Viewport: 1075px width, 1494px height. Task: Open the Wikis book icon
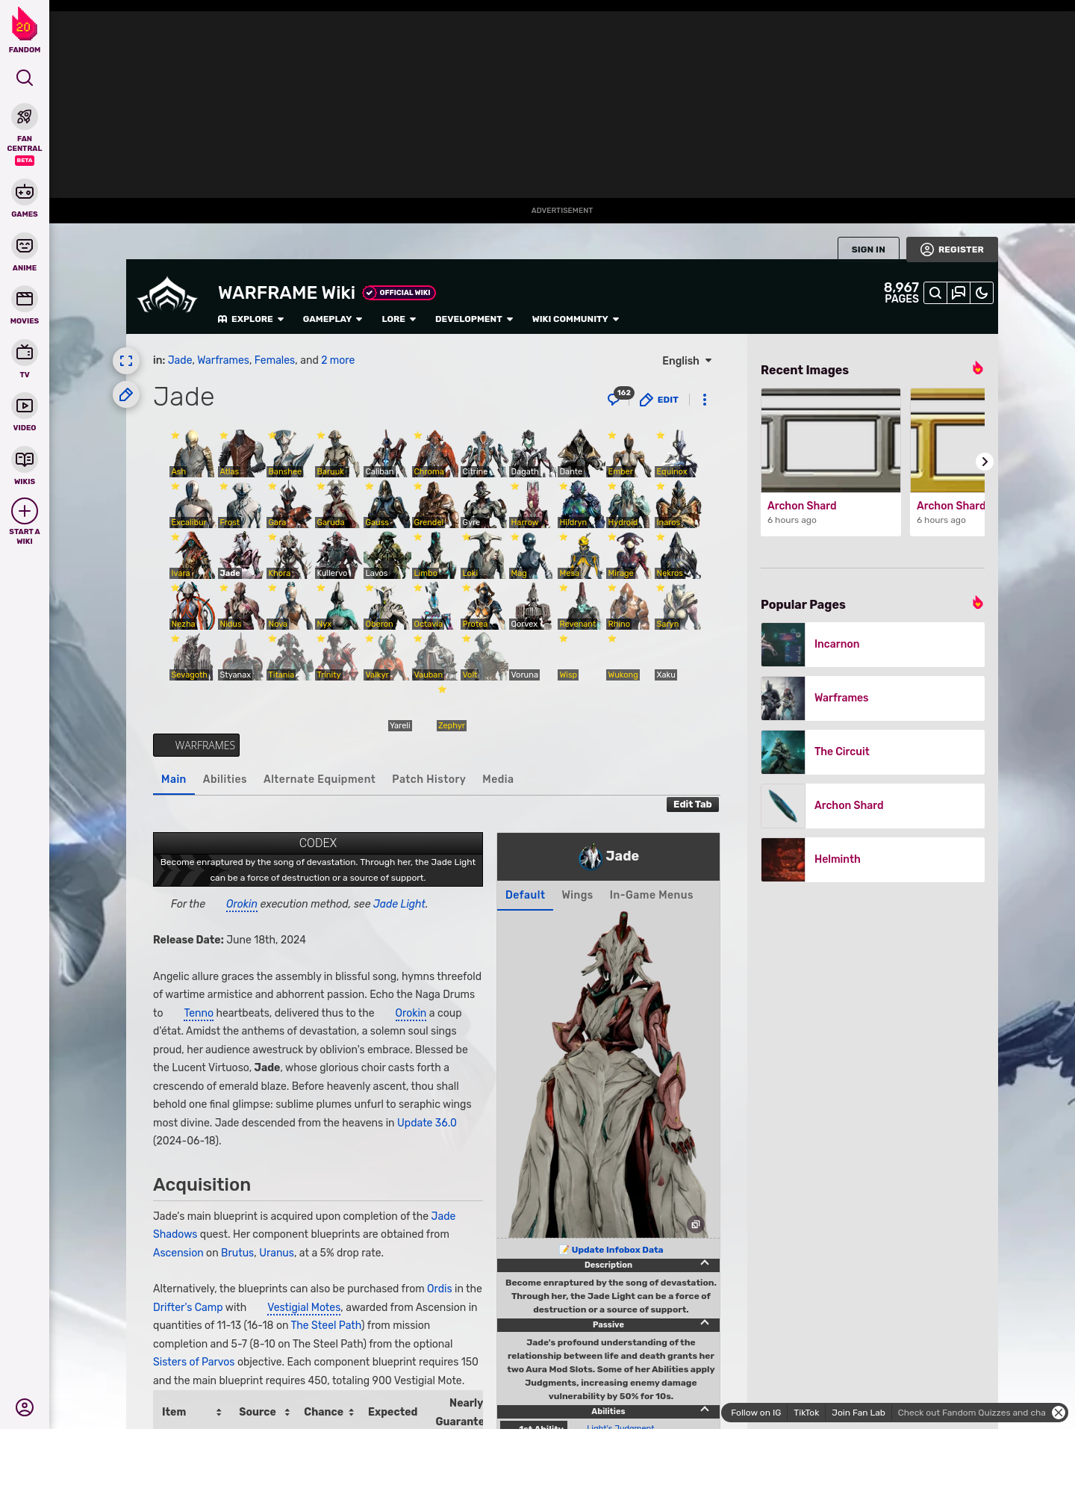tap(25, 459)
